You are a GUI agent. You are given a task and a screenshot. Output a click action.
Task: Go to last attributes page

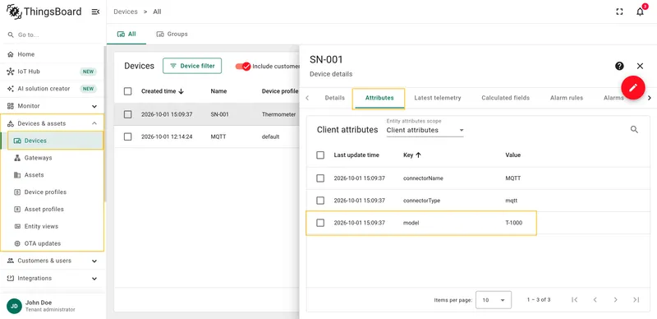(636, 300)
